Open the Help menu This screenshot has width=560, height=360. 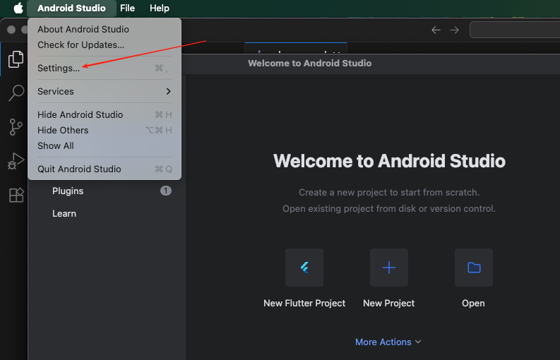[x=160, y=8]
